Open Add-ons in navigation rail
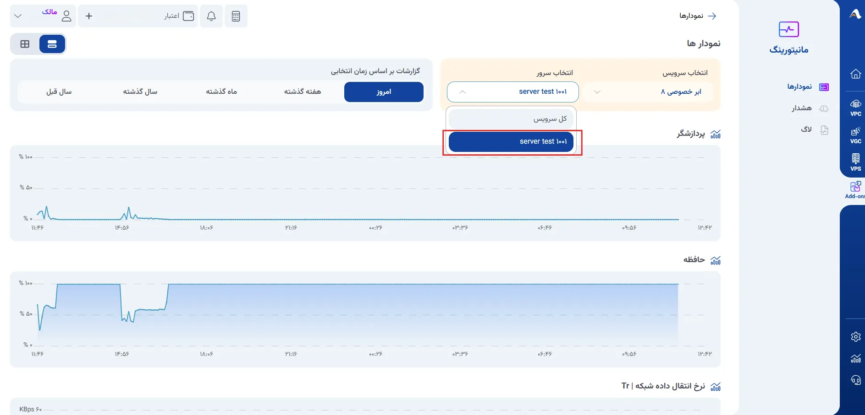The width and height of the screenshot is (865, 415). [855, 190]
